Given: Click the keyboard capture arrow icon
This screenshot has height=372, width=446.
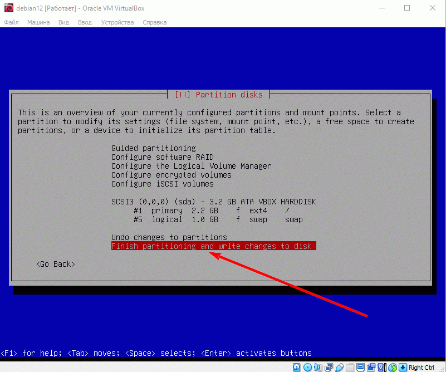Looking at the screenshot, I should click(x=403, y=368).
